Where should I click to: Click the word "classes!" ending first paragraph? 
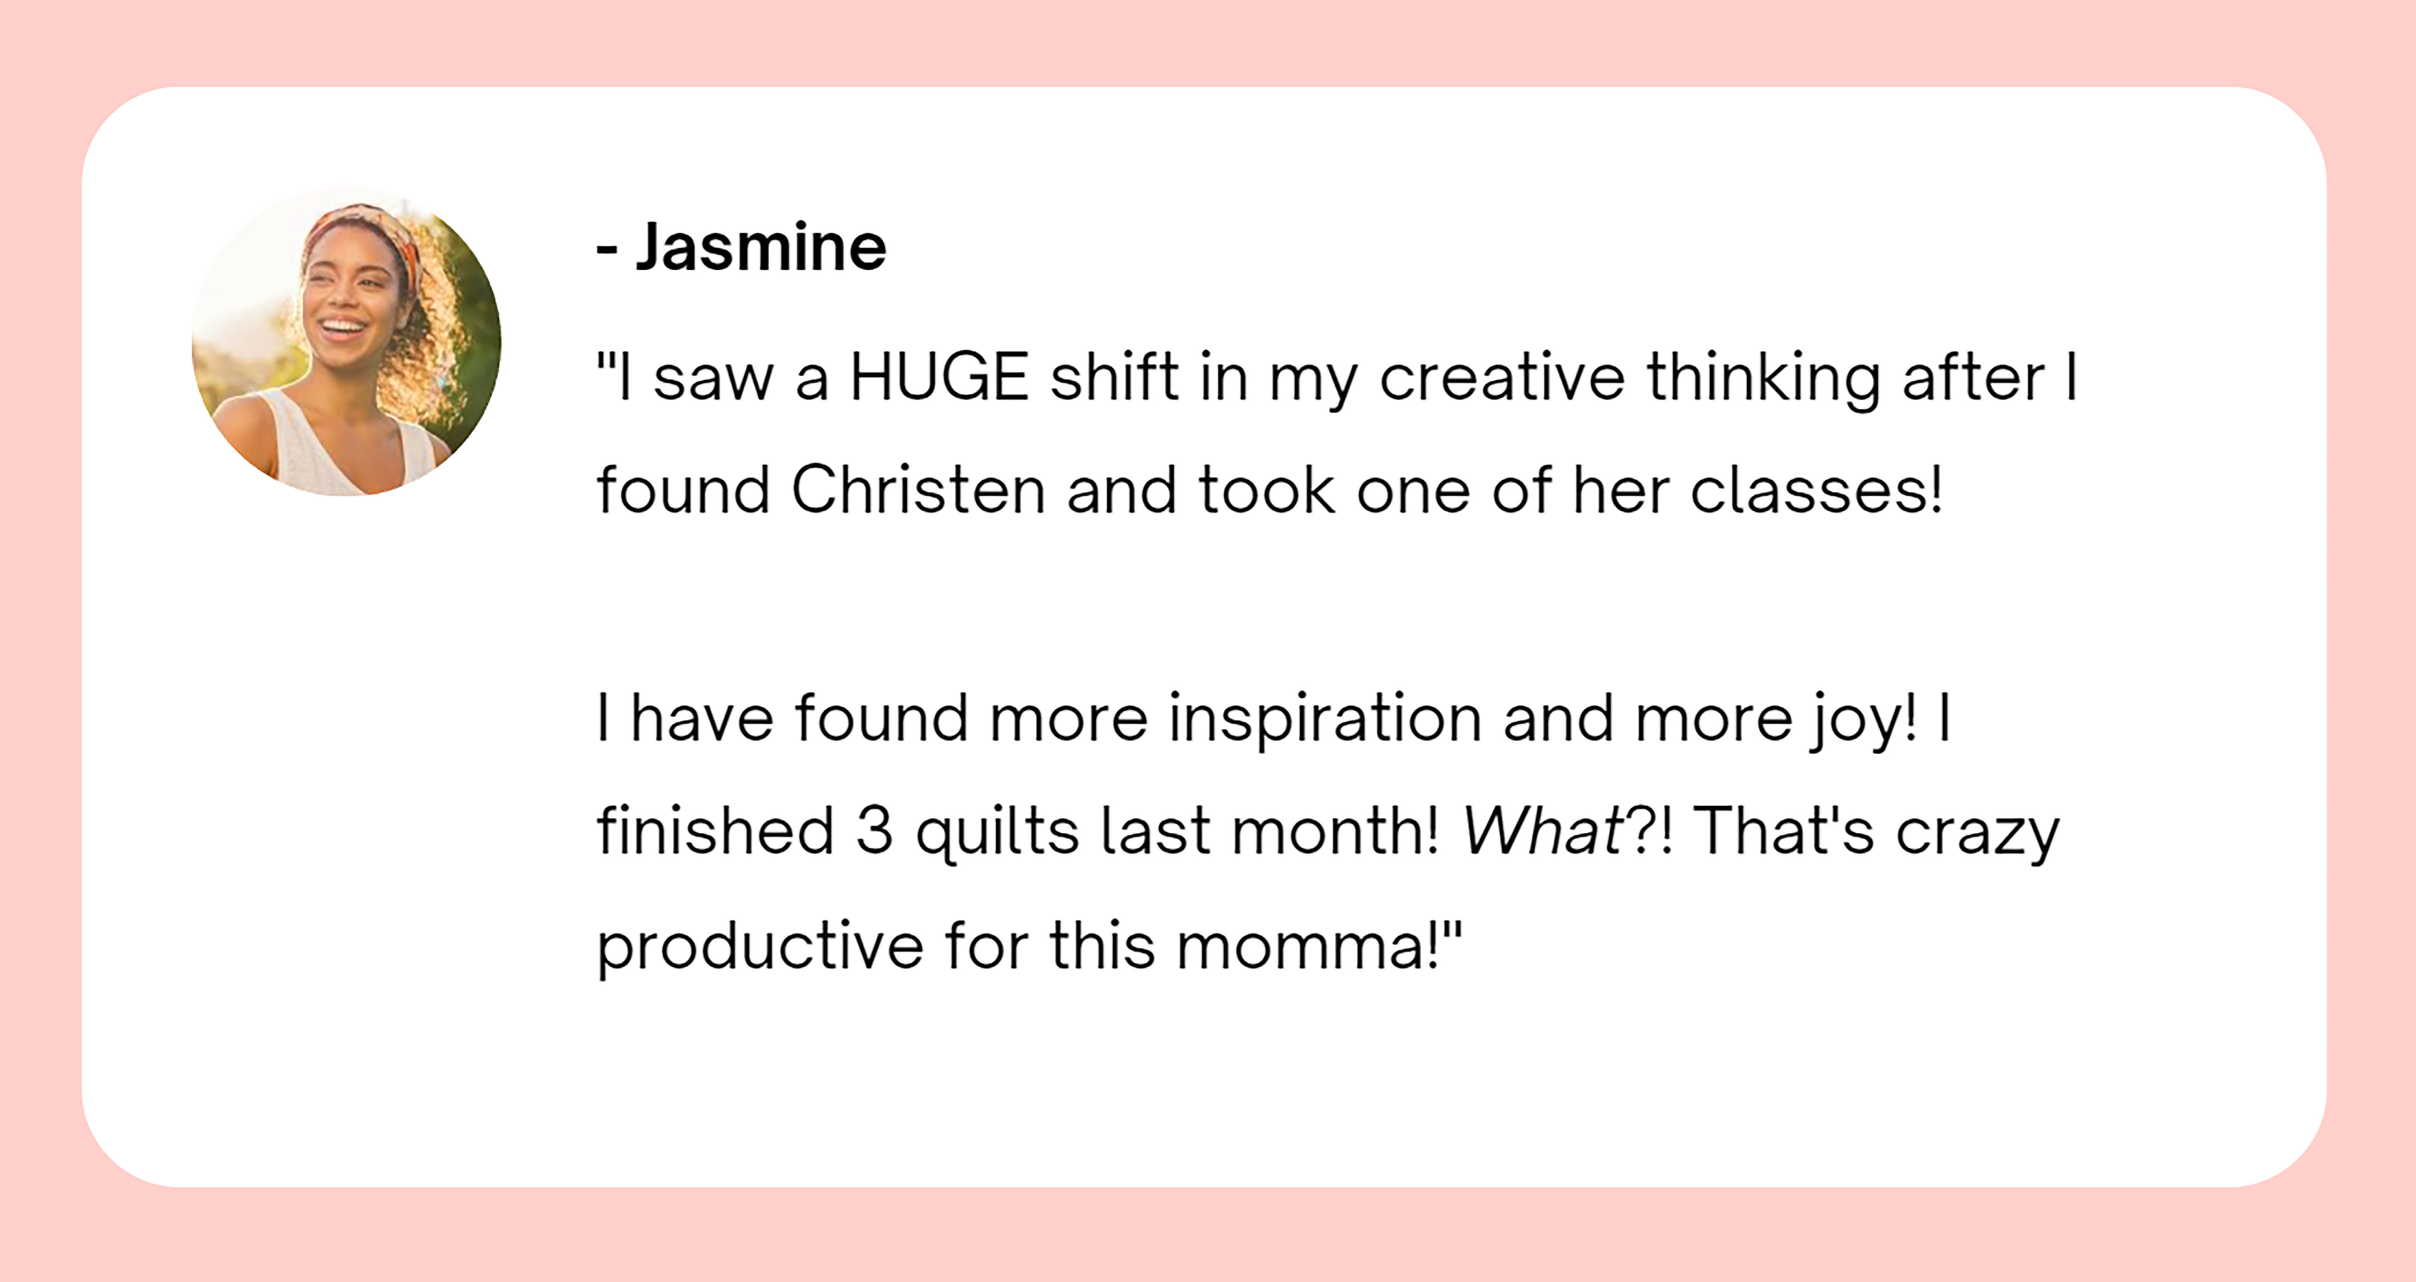click(x=1816, y=490)
